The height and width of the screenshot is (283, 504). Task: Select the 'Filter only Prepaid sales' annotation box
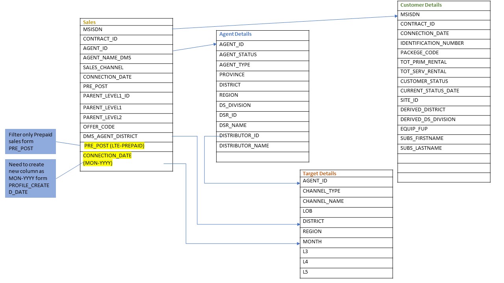tap(30, 141)
